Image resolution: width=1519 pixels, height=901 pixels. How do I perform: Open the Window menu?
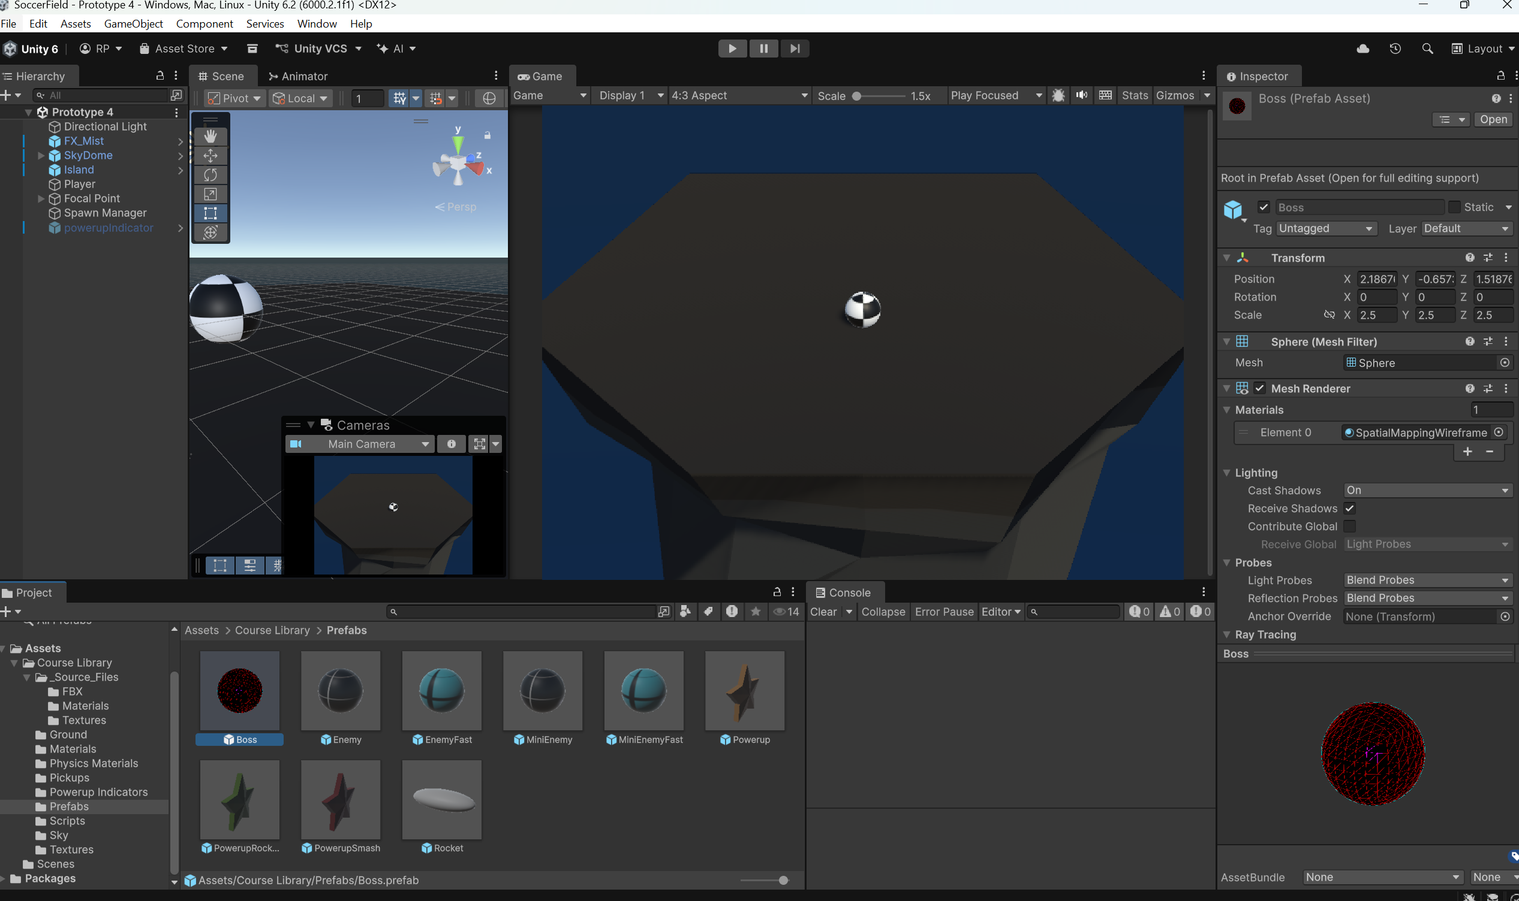pyautogui.click(x=317, y=24)
